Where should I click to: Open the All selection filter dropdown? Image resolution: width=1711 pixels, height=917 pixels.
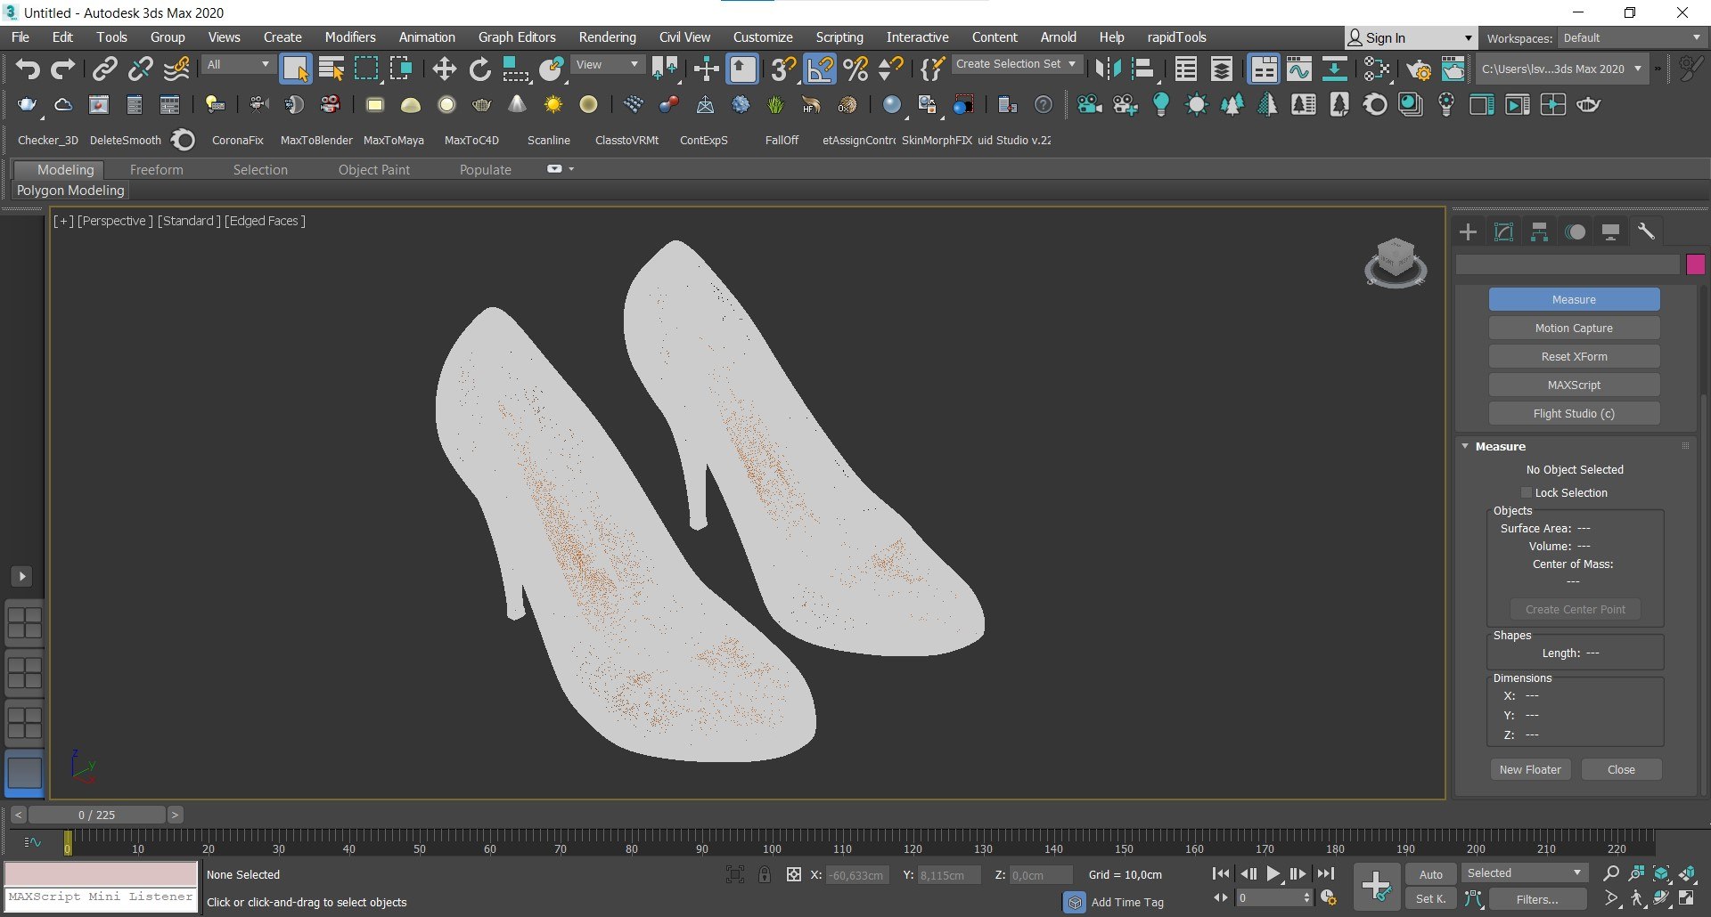[x=237, y=65]
